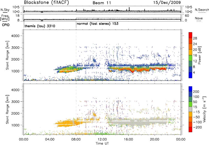The width and height of the screenshot is (209, 145).
Task: Click the 60 tick on the Nave axis
Action: coord(187,16)
